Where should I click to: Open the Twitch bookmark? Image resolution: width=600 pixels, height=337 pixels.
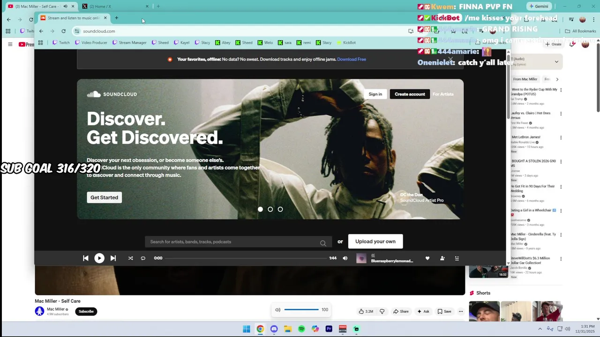coord(61,43)
